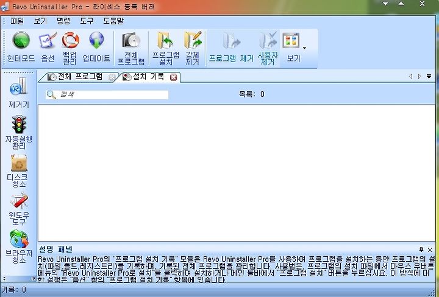Click Forced Uninstall (강제 제거) toolbar icon
Viewport: 439px width, 297px height.
[193, 40]
